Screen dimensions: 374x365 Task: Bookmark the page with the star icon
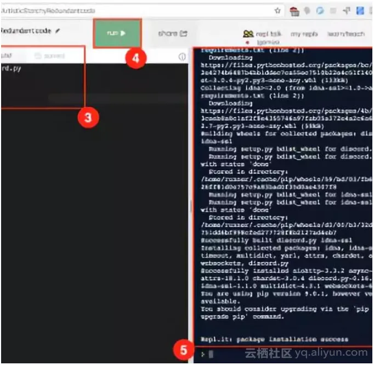(277, 10)
